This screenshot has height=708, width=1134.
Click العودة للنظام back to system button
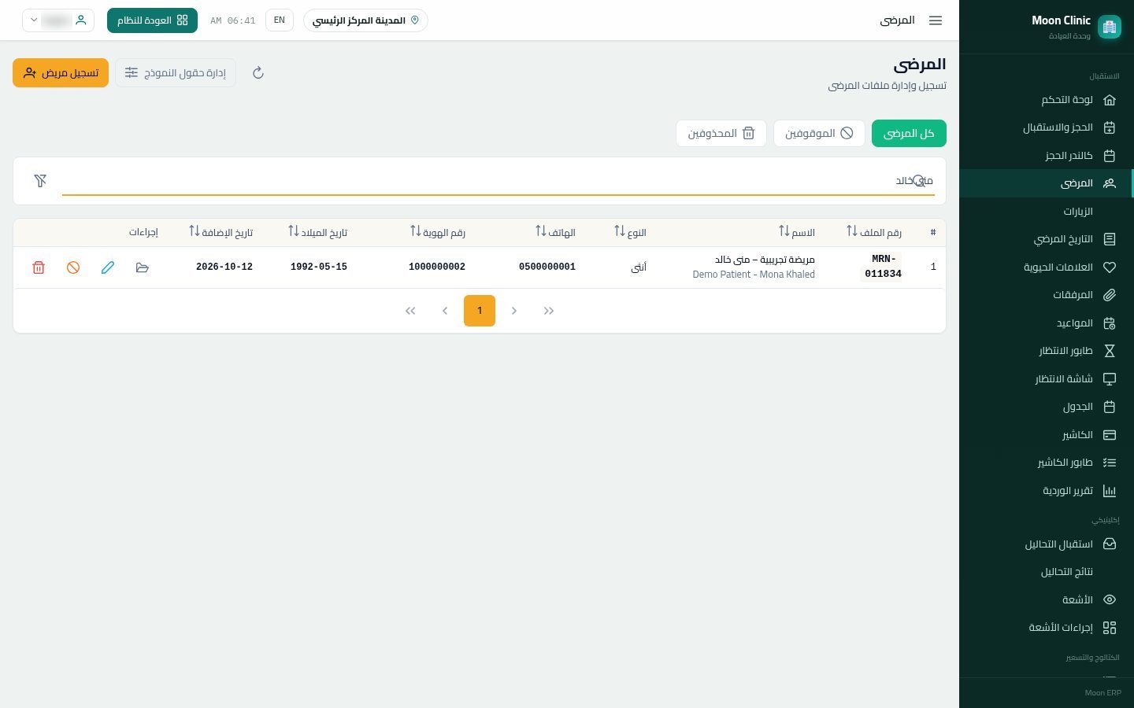point(152,20)
